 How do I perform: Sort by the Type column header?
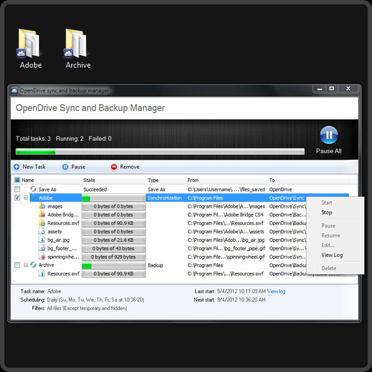pos(153,180)
